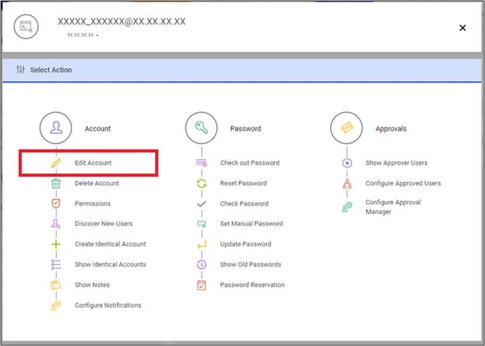Open Show Notes
The image size is (485, 346).
(92, 285)
